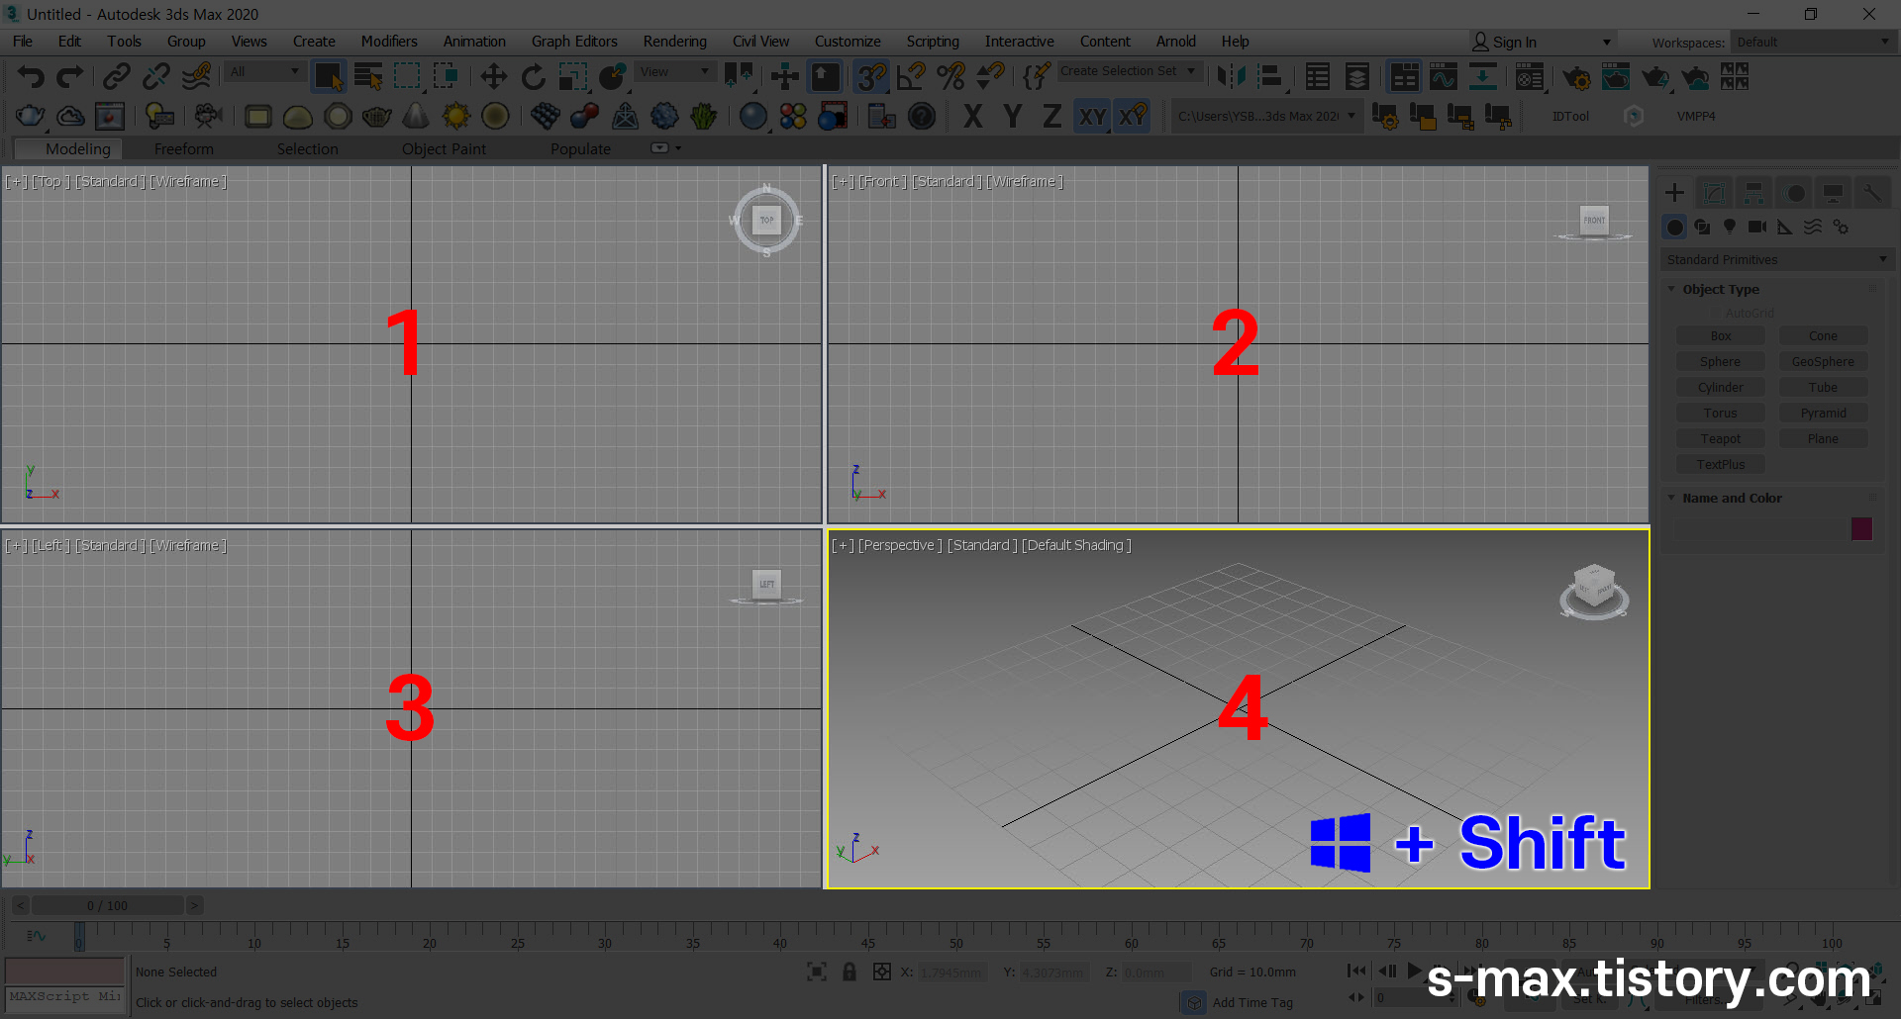
Task: Open the Modify panel tab icon
Action: click(1714, 193)
